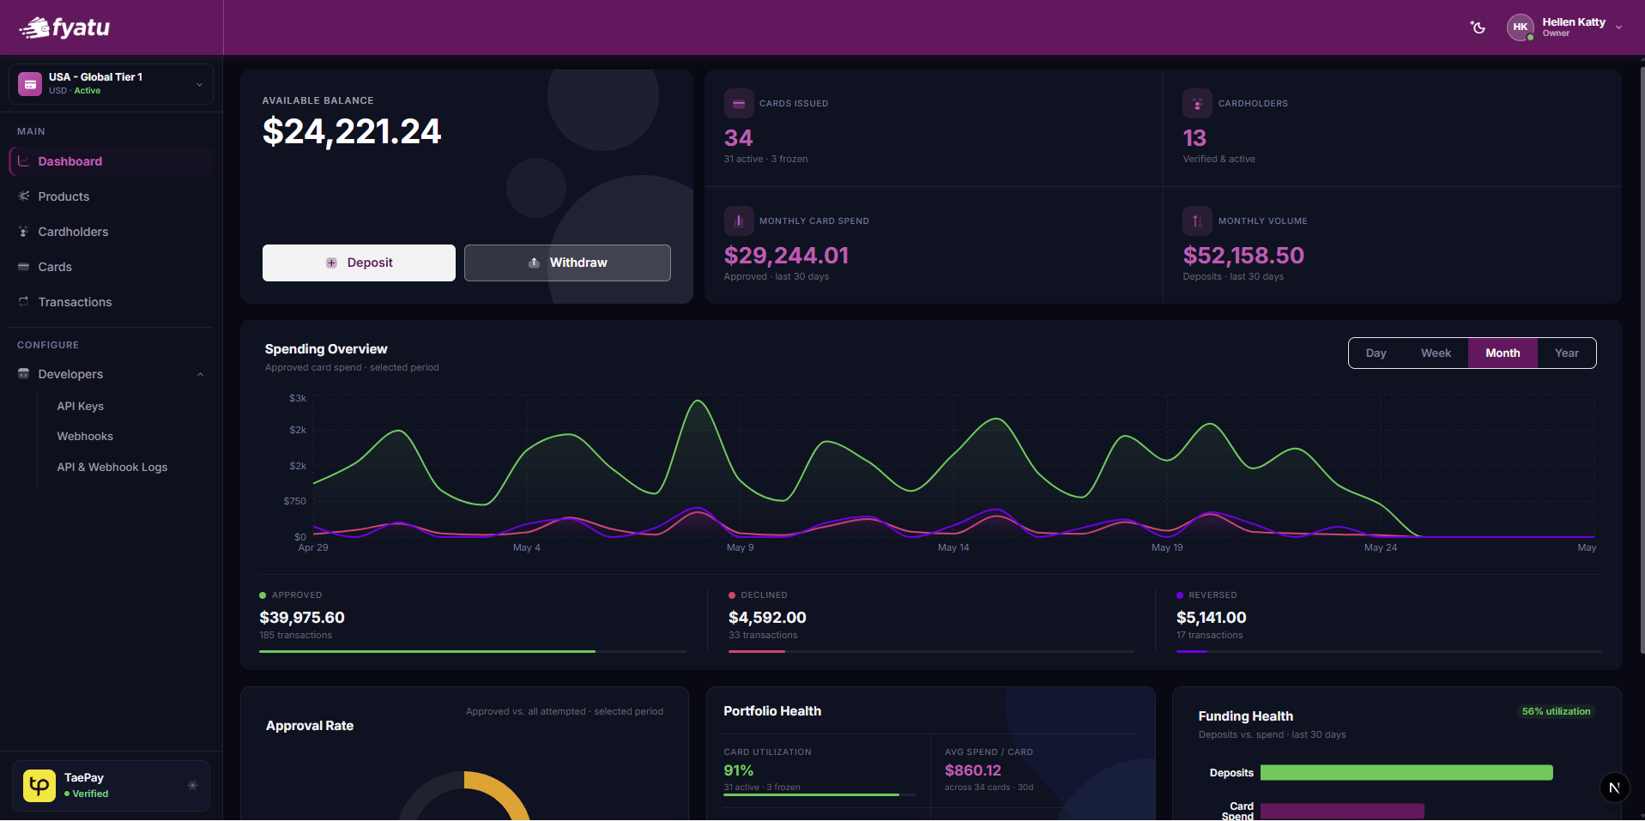Click the $5,141.00 reversed amount

[x=1211, y=618]
